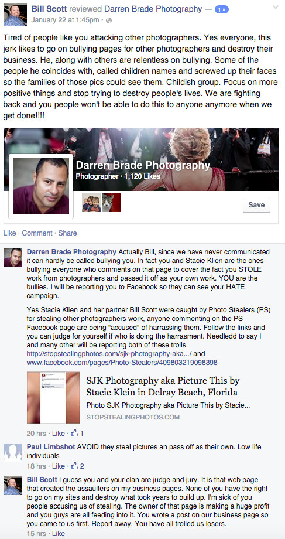Open the Photo-Stealers Facebook page link
The height and width of the screenshot is (539, 285).
click(122, 362)
